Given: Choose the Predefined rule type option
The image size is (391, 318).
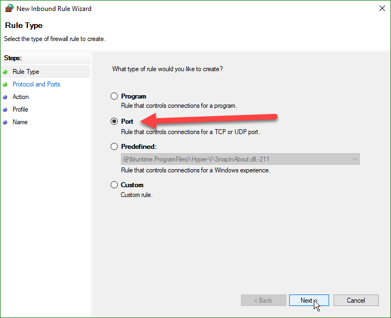Looking at the screenshot, I should pos(114,147).
